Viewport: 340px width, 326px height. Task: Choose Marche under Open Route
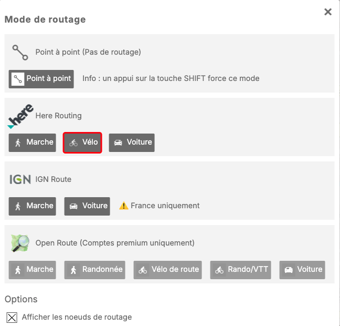click(x=32, y=270)
